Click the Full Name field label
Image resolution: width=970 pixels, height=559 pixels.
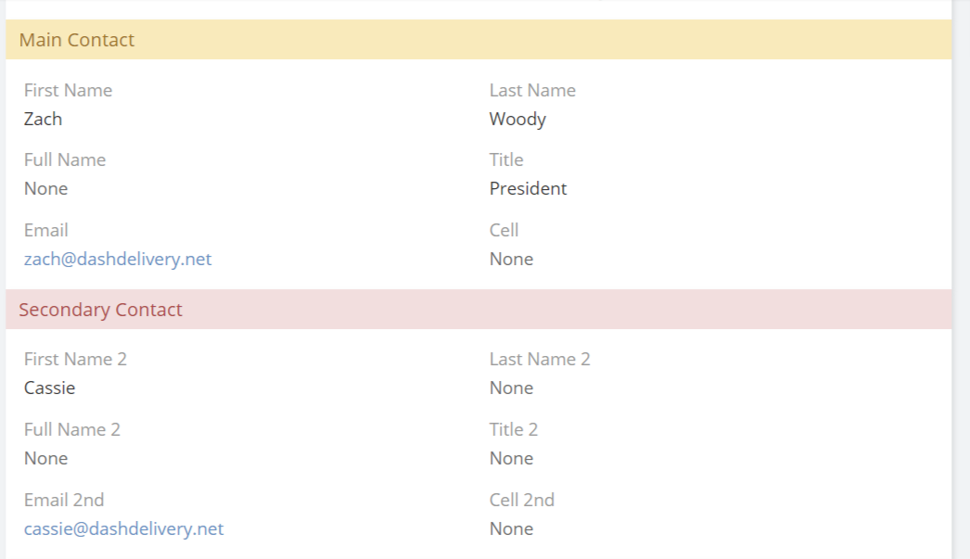65,160
